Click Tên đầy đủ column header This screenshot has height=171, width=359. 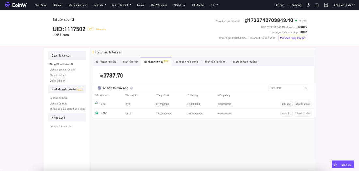(131, 95)
